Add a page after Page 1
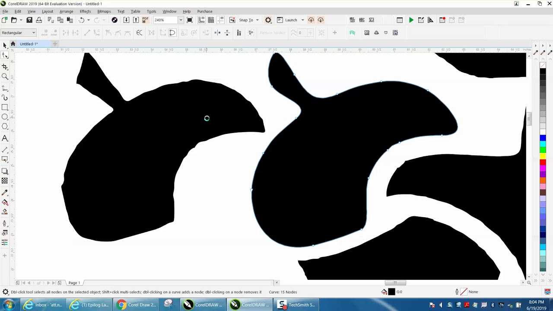Image resolution: width=553 pixels, height=311 pixels. tap(60, 283)
